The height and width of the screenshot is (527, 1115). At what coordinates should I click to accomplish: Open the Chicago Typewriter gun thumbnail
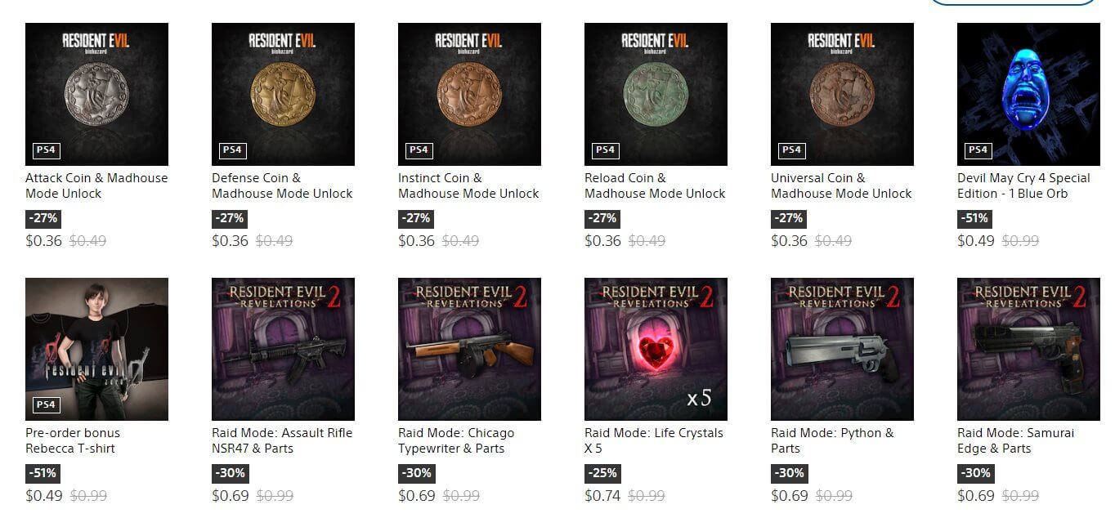click(469, 349)
